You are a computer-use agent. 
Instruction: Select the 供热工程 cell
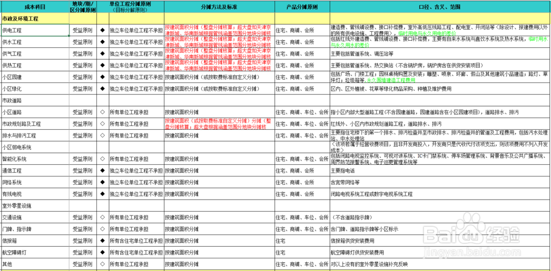[x=34, y=65]
